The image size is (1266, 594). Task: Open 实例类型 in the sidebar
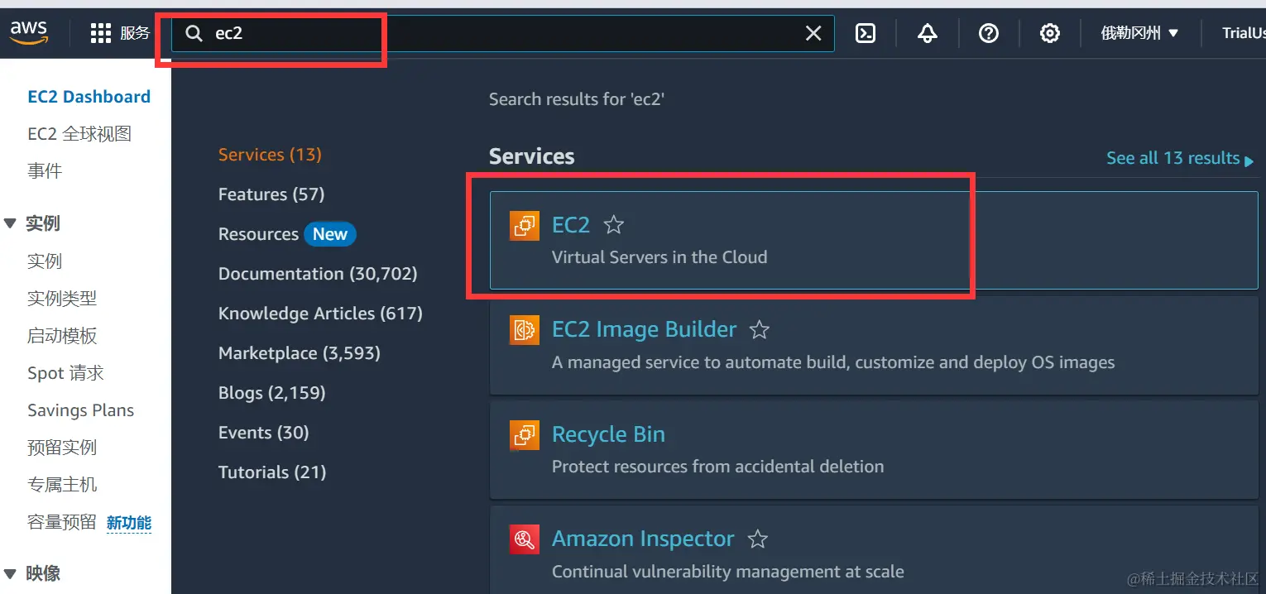62,299
